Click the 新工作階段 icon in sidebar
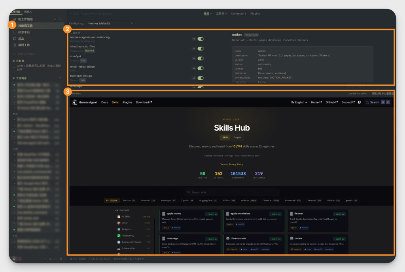The height and width of the screenshot is (272, 405). pos(15,19)
